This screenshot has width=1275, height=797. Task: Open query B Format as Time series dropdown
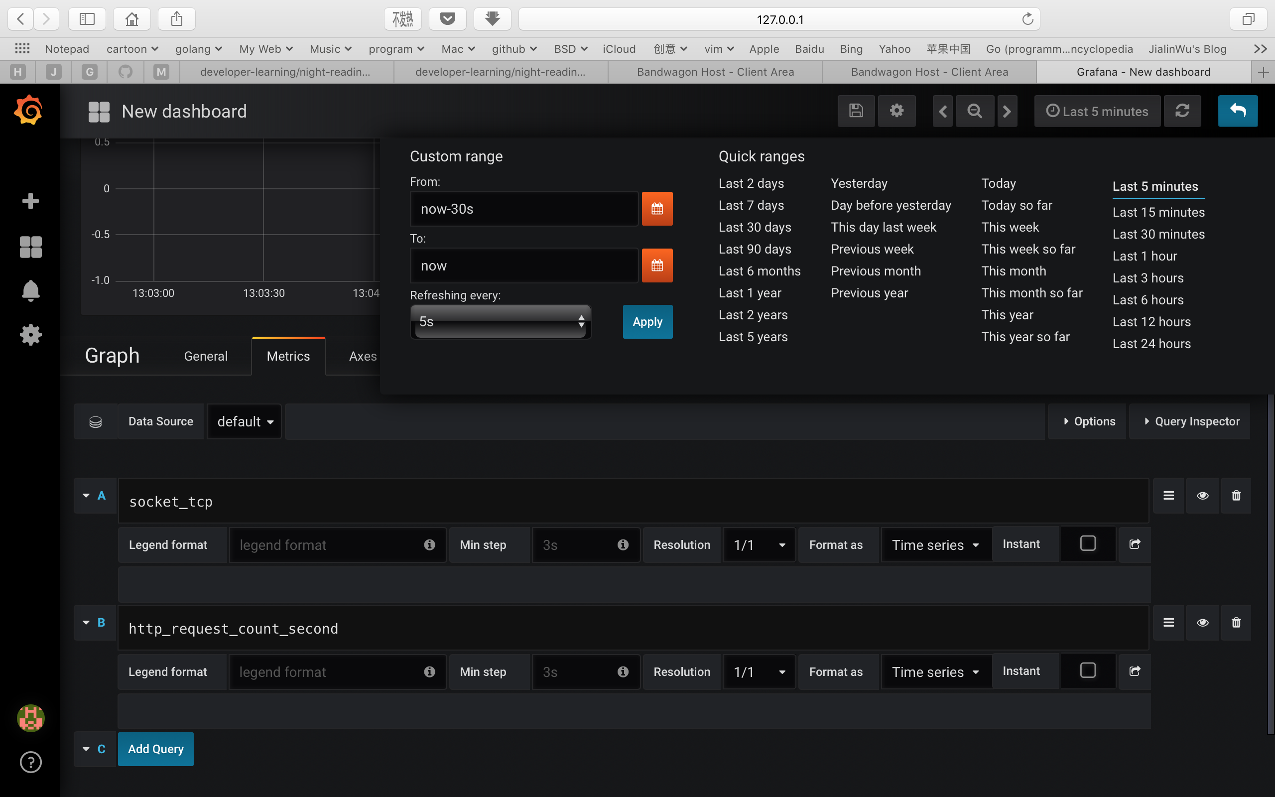936,672
